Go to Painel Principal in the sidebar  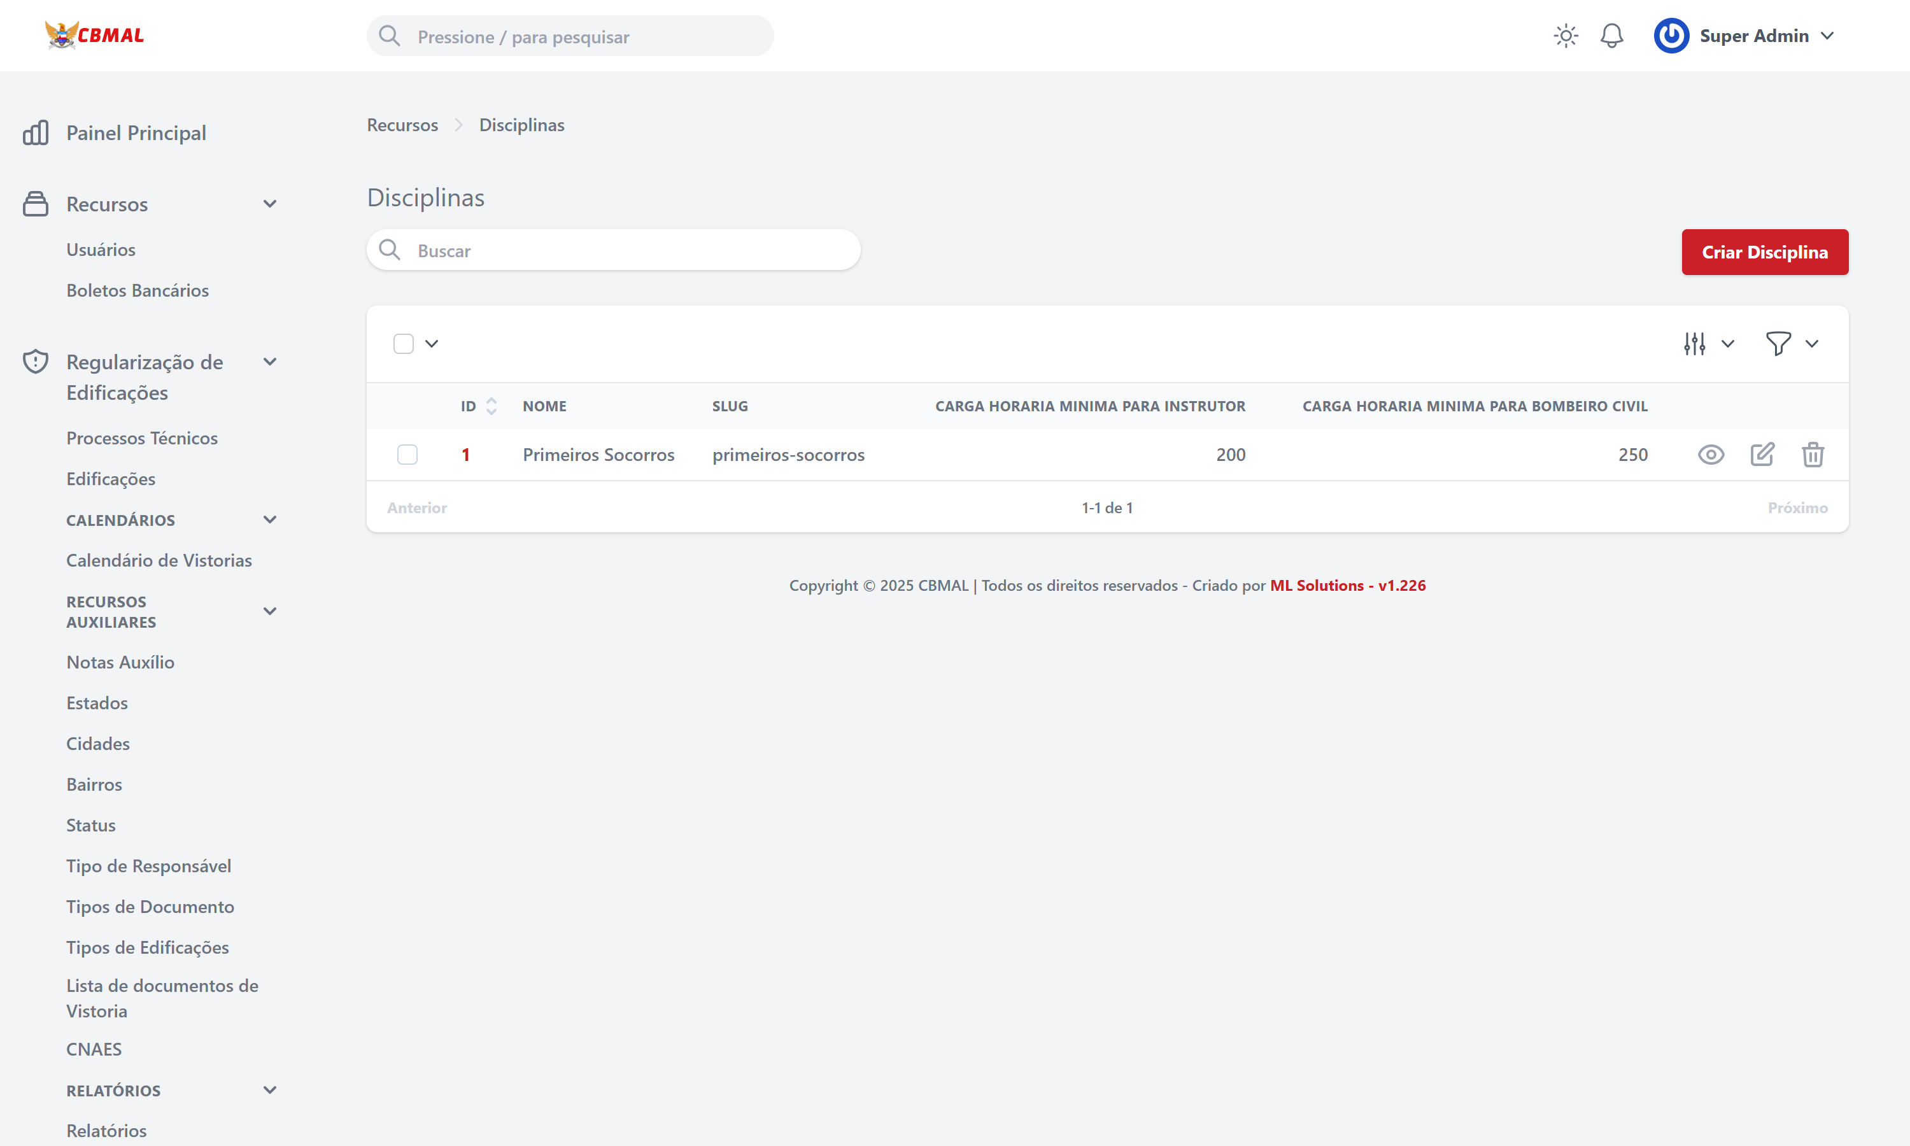[x=136, y=133]
